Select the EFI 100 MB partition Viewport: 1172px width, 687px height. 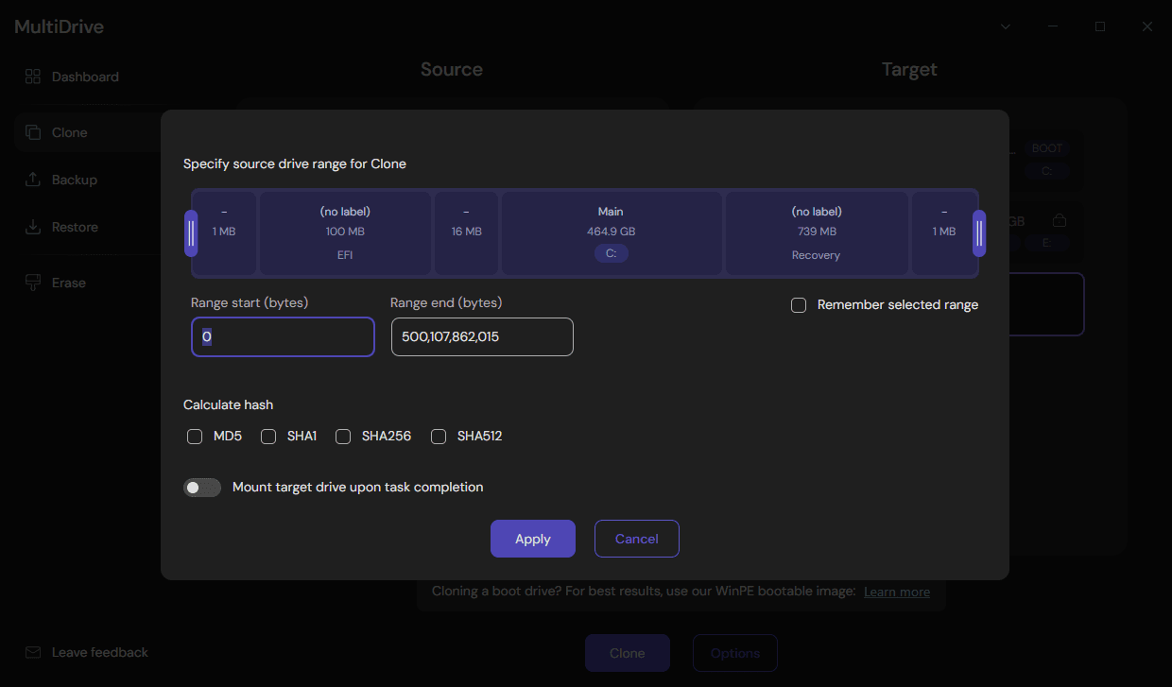(345, 232)
